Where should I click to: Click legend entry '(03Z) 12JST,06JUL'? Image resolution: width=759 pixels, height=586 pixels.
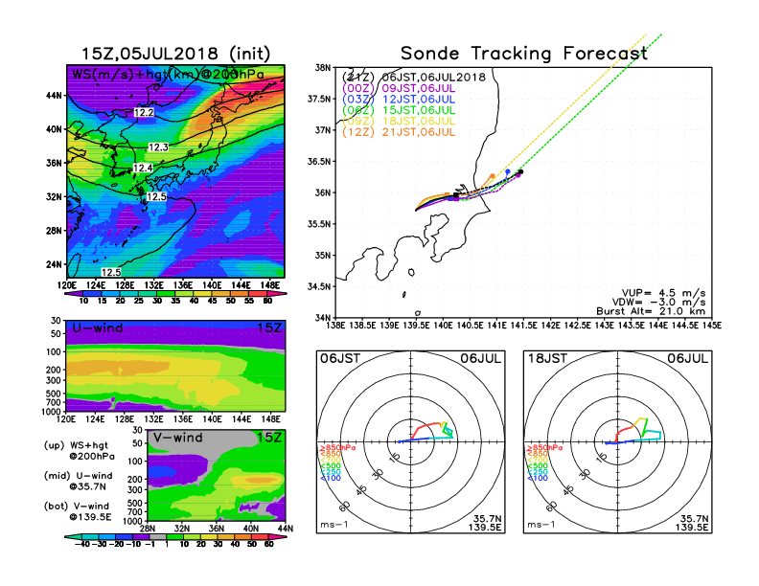click(399, 100)
